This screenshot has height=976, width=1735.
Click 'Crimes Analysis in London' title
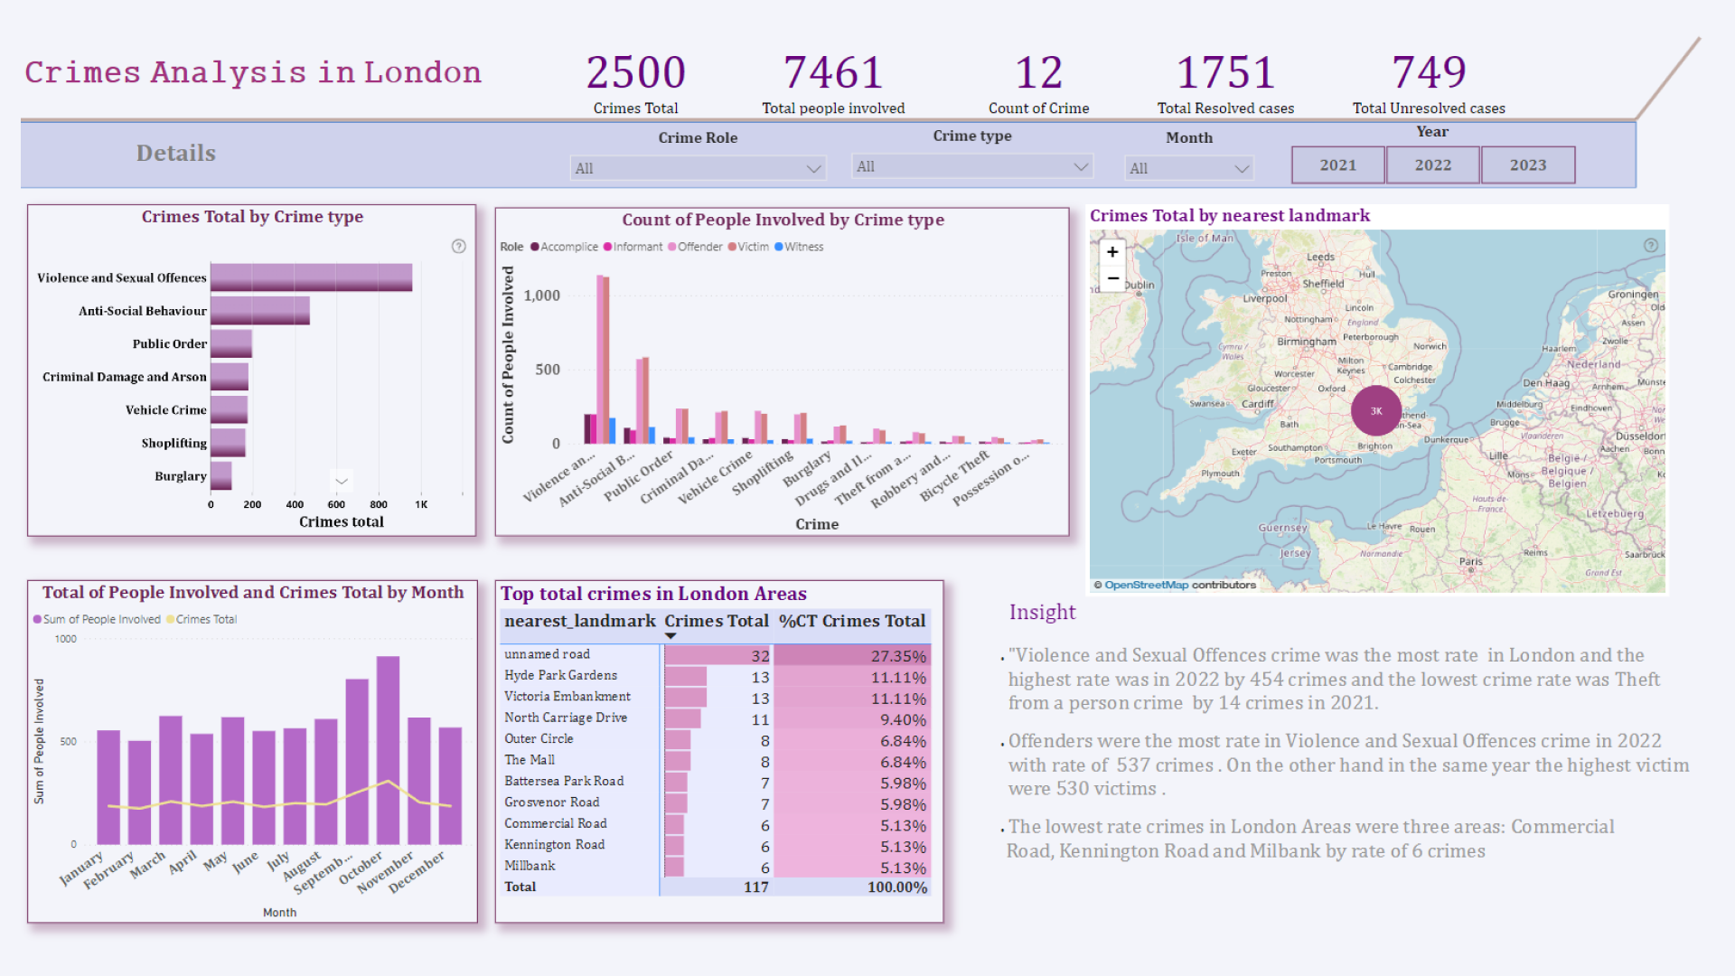pyautogui.click(x=253, y=72)
